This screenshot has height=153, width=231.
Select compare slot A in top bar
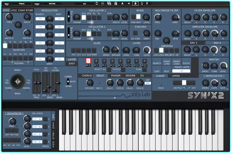[122, 4]
